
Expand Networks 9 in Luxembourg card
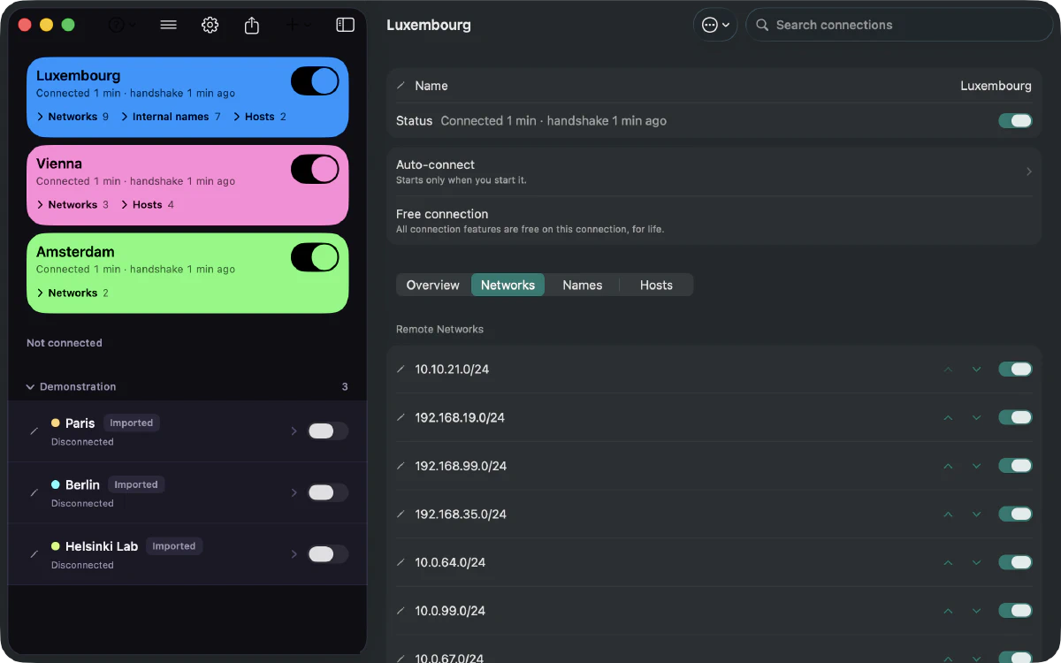[73, 117]
